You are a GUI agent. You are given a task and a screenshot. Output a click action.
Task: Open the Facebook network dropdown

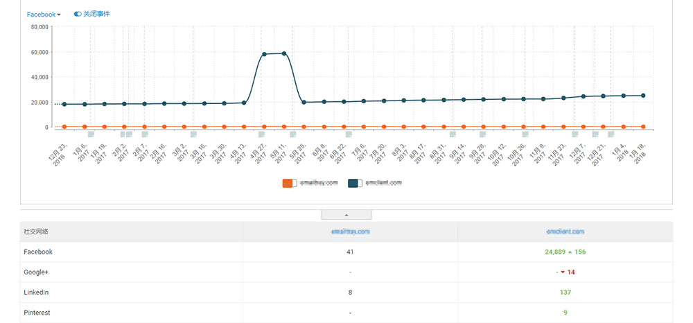44,15
